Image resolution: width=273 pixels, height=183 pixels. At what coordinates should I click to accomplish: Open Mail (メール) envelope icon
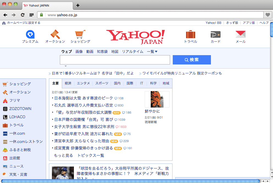coord(241,34)
